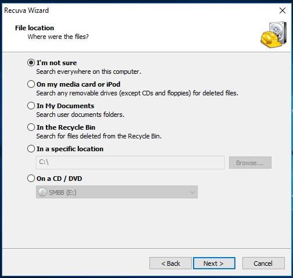Click the "Search user documents folders" text
This screenshot has height=278, width=293.
click(80, 115)
